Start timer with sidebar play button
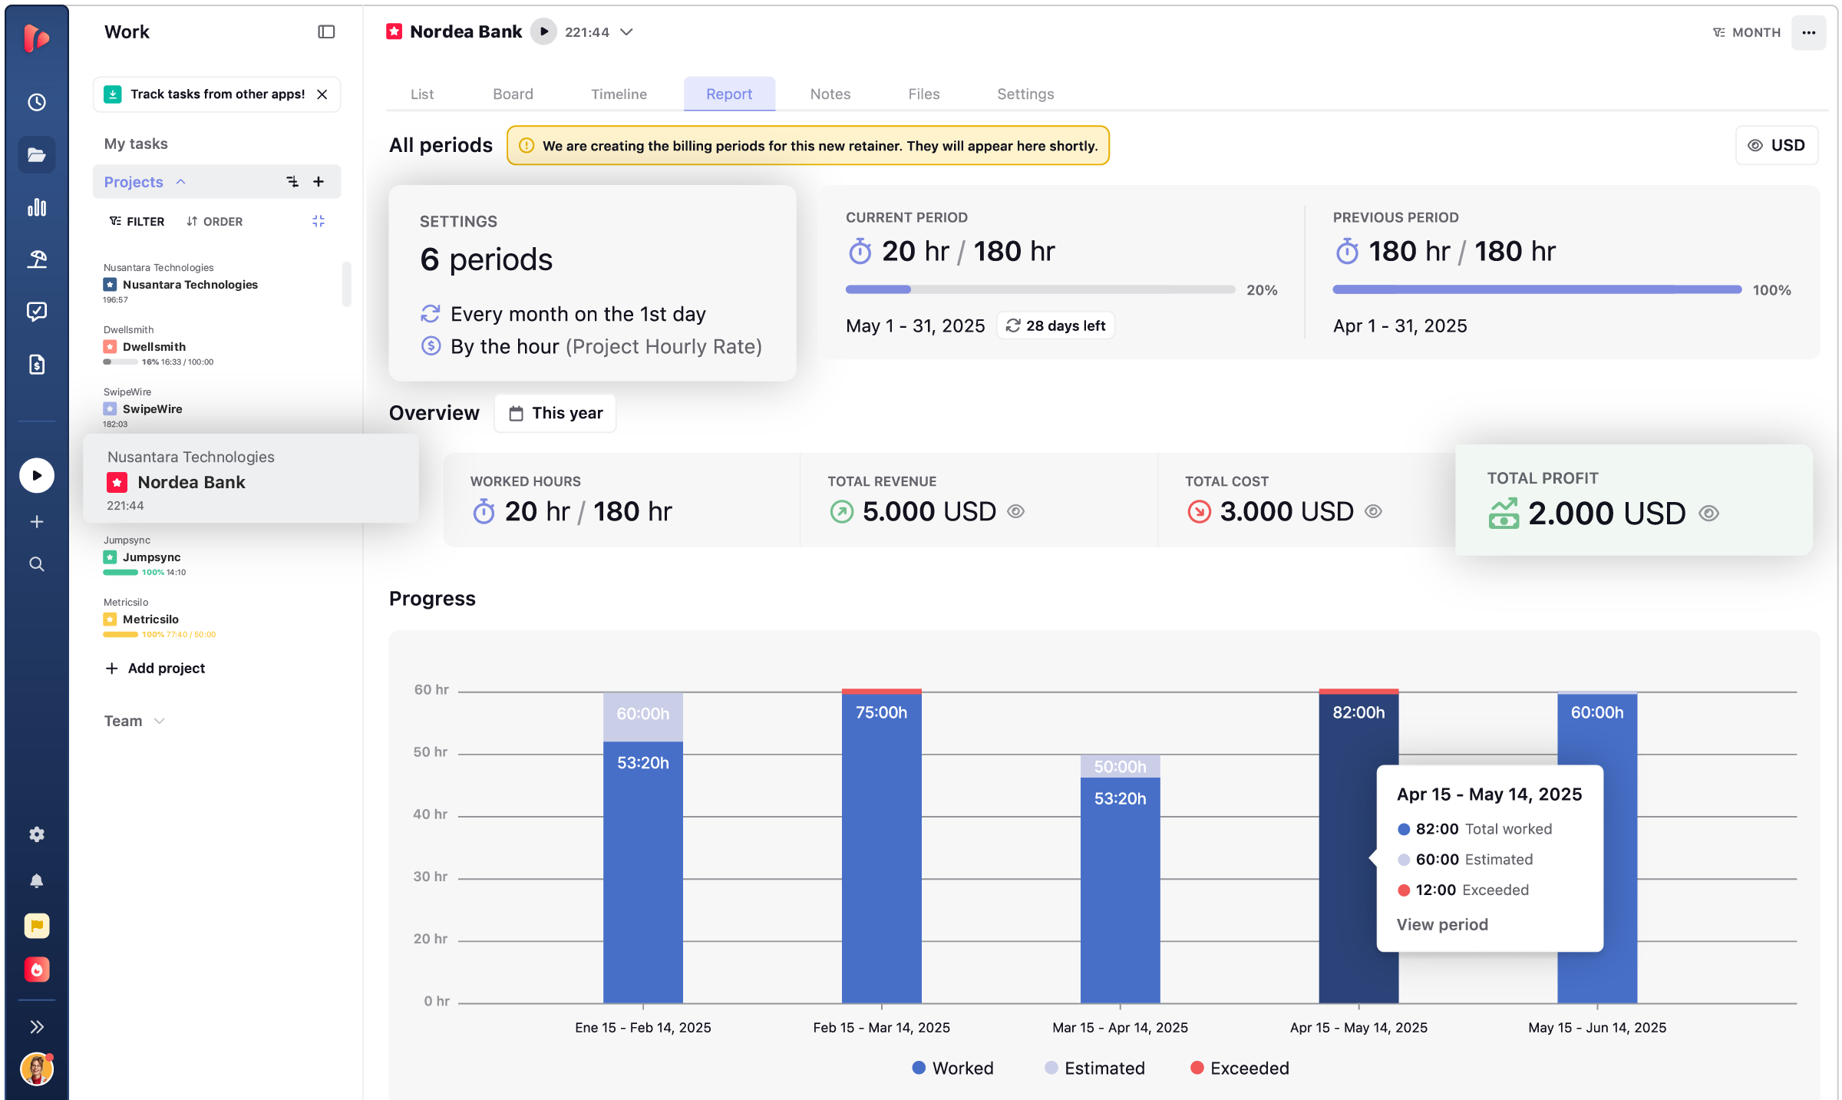 click(x=36, y=475)
